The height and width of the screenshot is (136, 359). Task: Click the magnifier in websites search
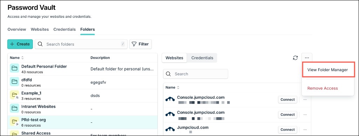click(x=169, y=74)
